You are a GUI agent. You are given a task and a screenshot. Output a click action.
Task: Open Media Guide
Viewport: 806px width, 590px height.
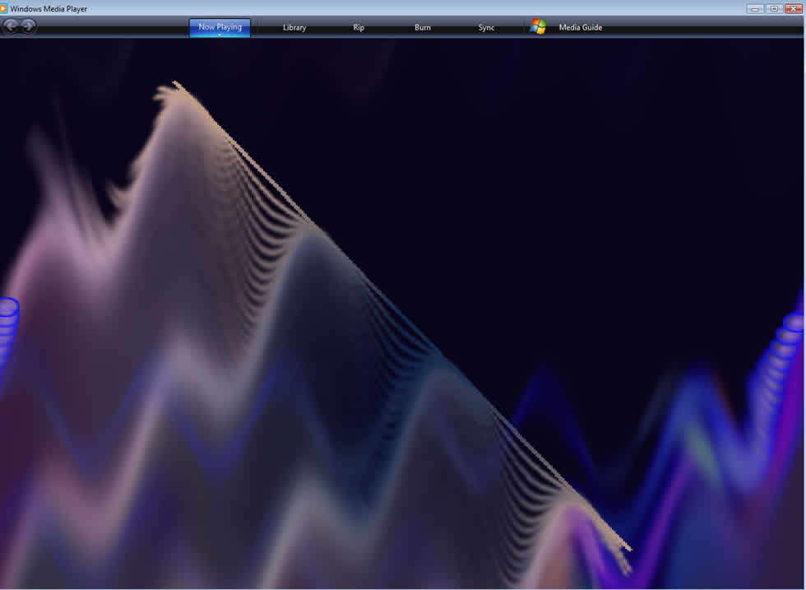point(581,28)
